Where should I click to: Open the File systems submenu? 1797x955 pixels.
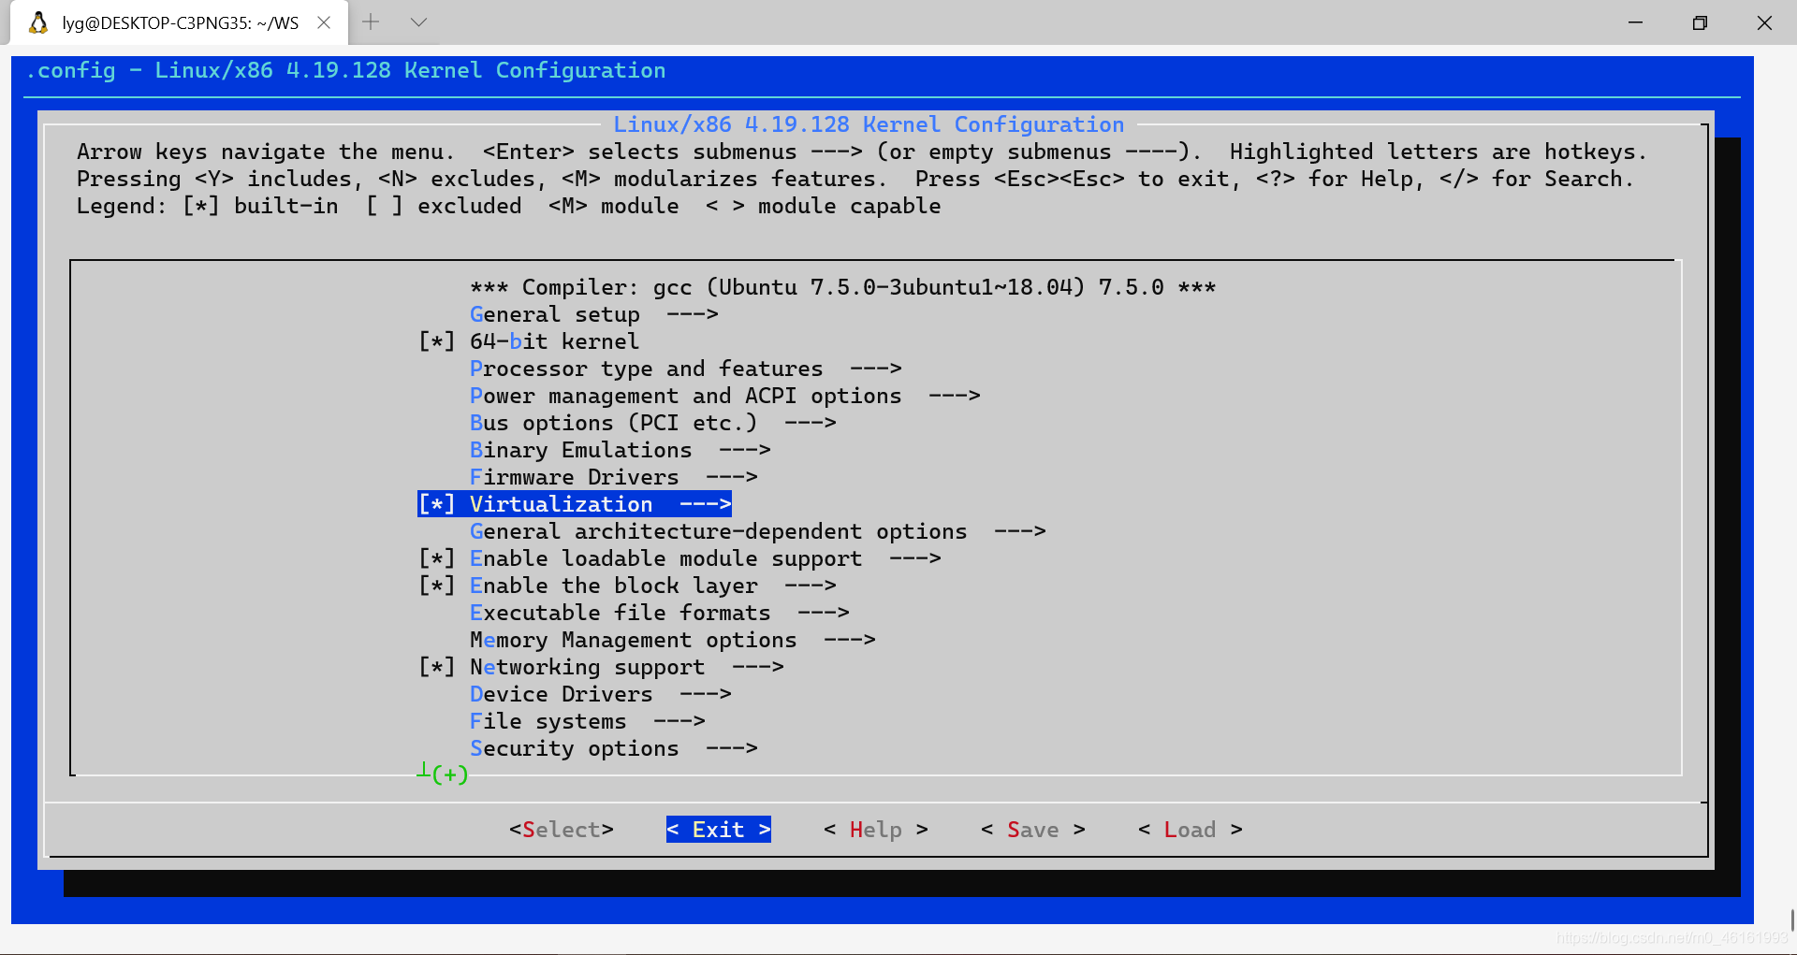(587, 721)
